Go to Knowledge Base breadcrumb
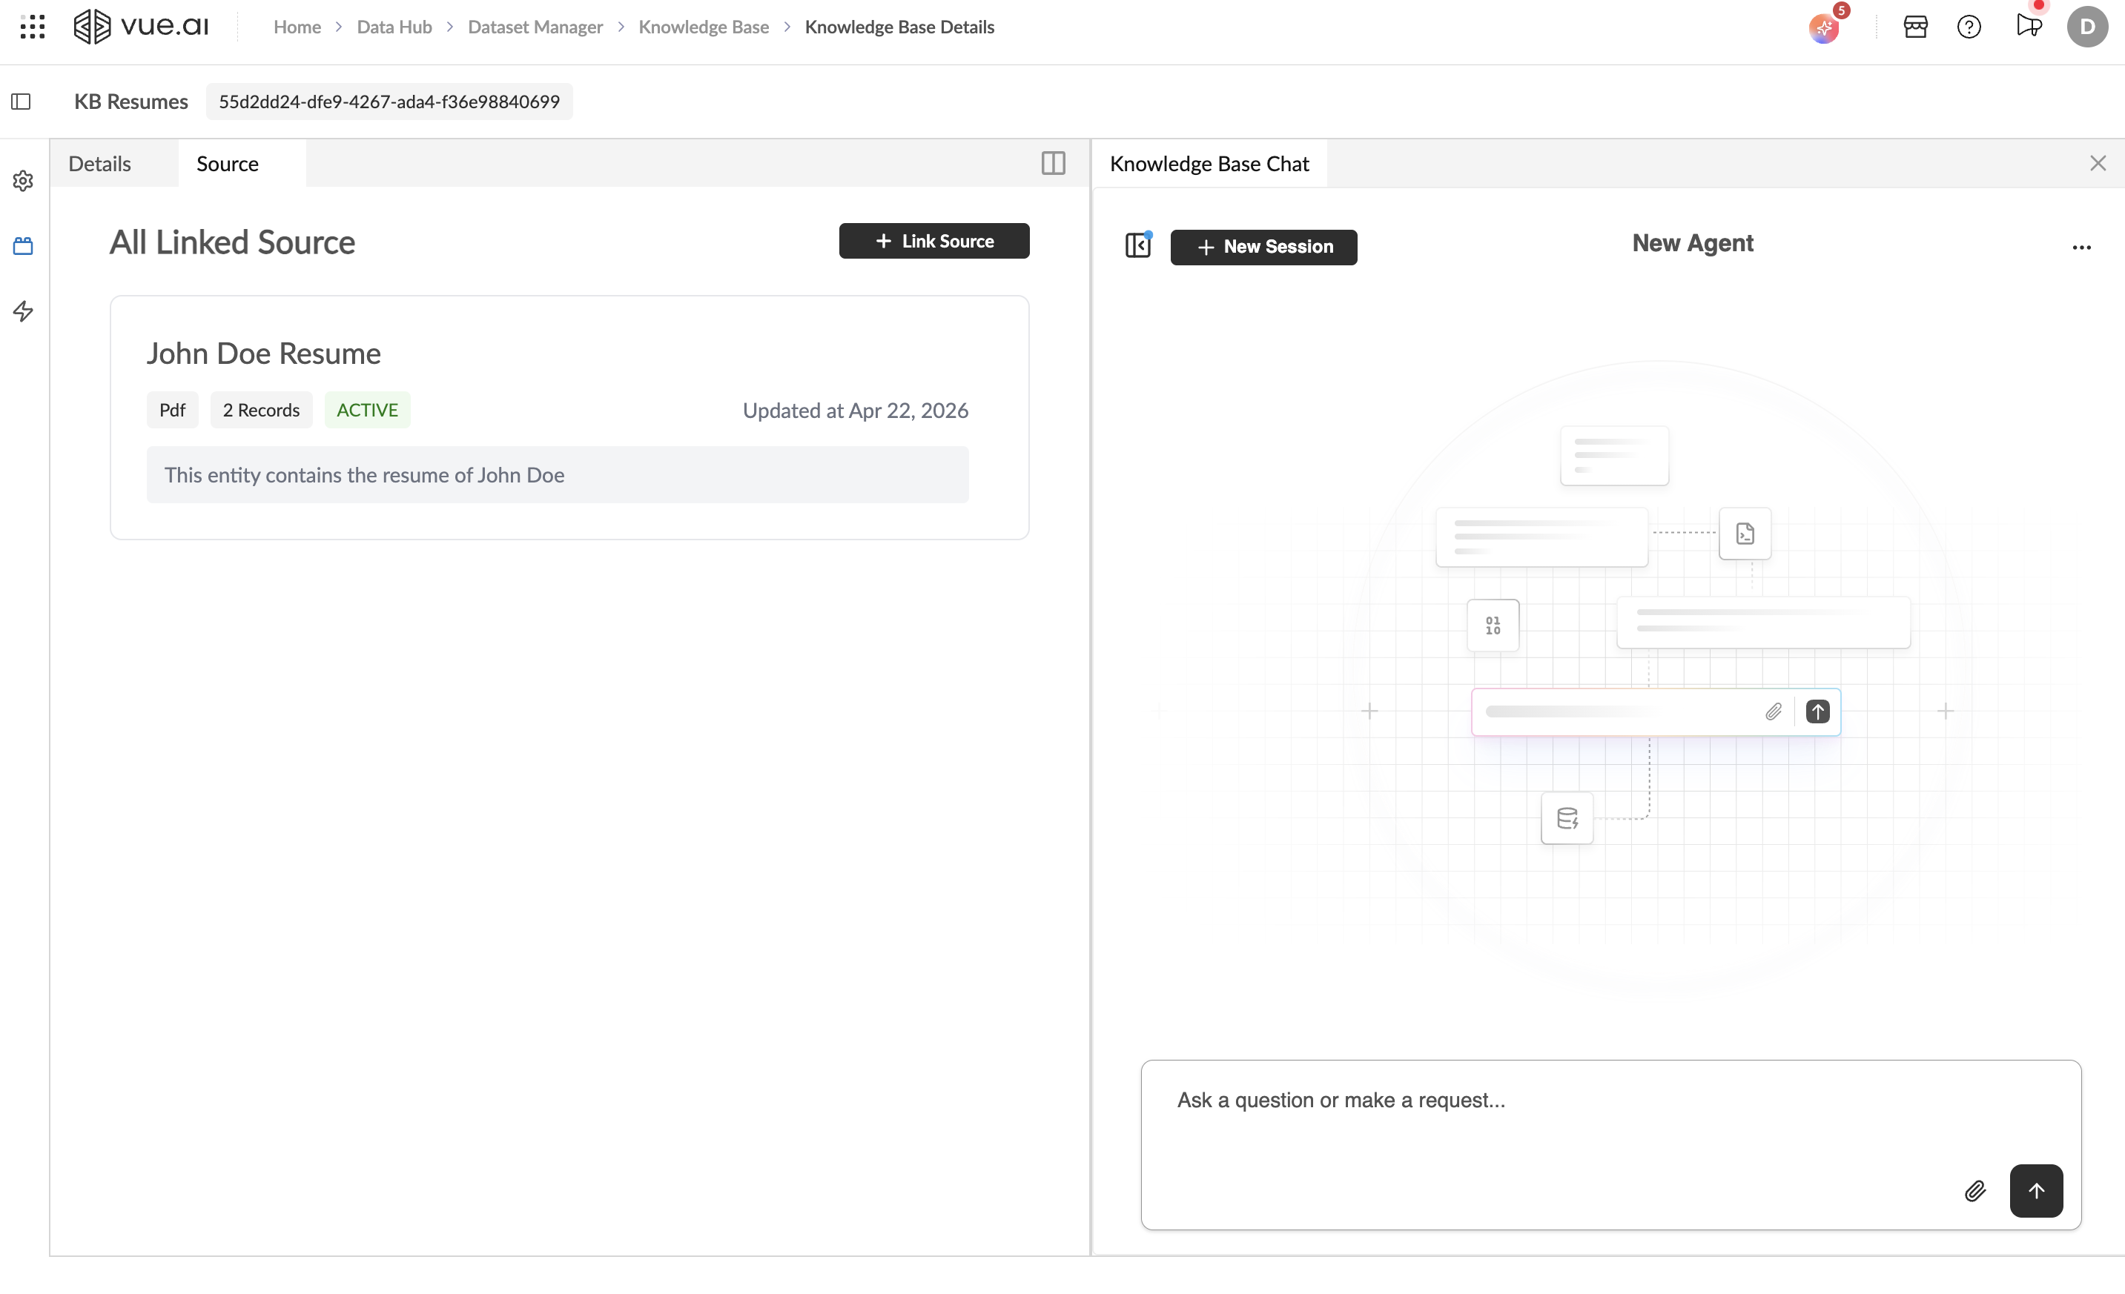The width and height of the screenshot is (2125, 1294). tap(704, 27)
